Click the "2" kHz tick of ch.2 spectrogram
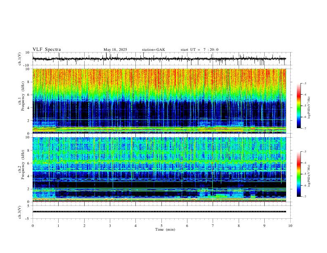Viewport: 327px width, 253px height. pyautogui.click(x=28, y=189)
